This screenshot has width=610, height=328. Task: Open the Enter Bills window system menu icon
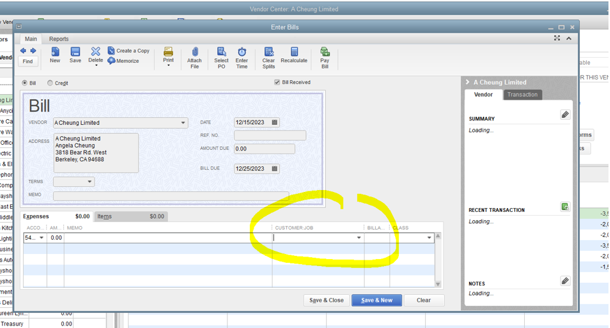point(19,26)
